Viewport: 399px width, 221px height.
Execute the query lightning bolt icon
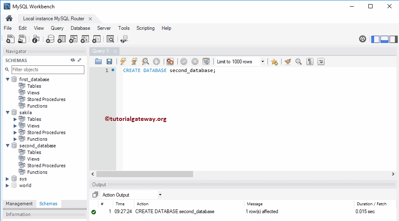click(123, 61)
